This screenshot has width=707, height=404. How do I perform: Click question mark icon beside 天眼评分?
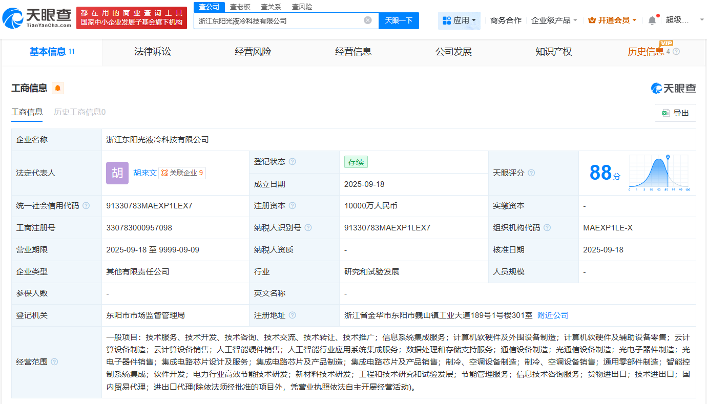(x=531, y=173)
